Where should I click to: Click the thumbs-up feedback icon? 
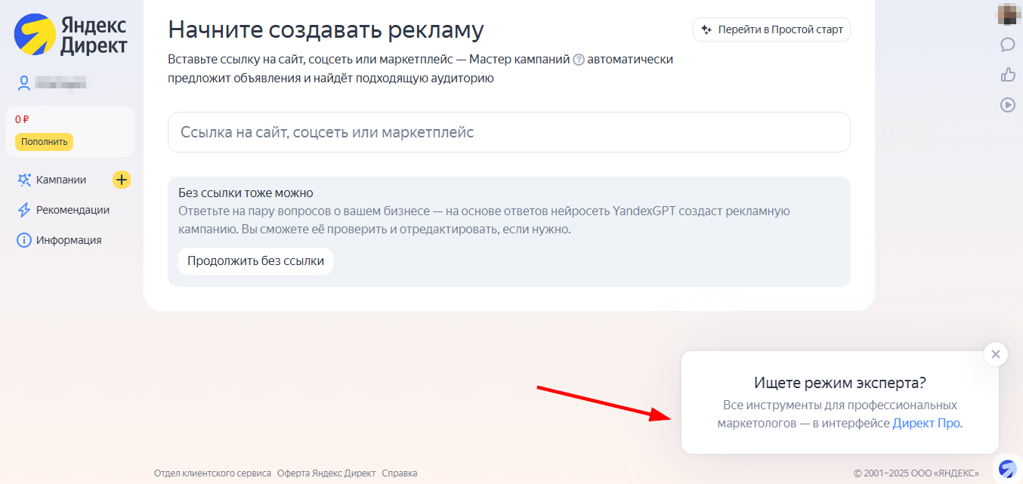[x=1007, y=74]
